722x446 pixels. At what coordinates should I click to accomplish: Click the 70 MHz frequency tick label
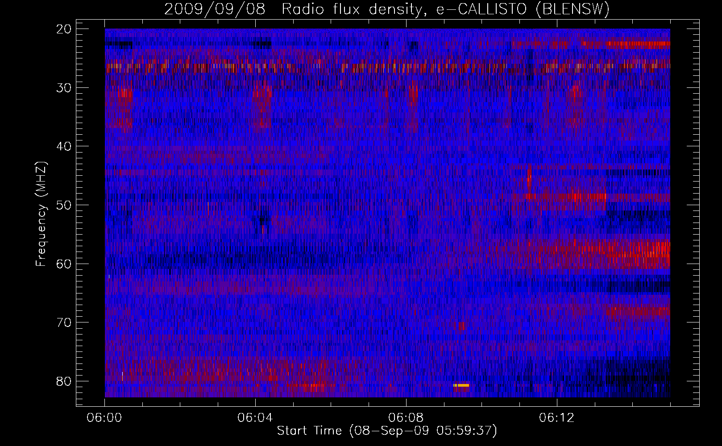[64, 322]
